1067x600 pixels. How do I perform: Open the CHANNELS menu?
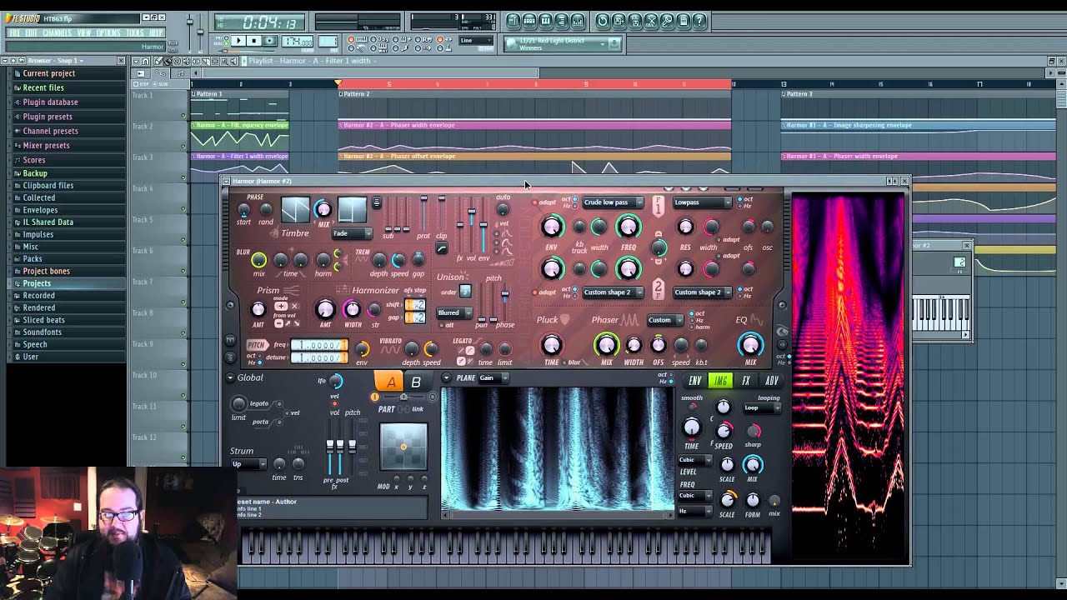[x=57, y=32]
